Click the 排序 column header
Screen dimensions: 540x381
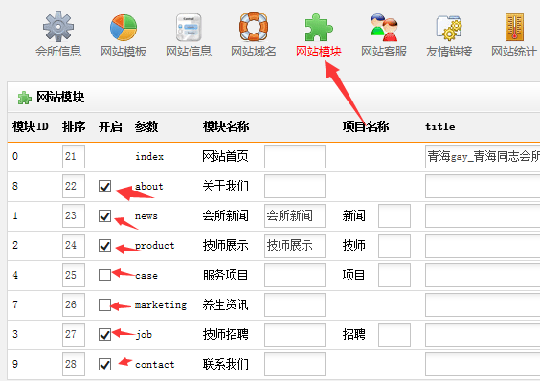tap(74, 126)
